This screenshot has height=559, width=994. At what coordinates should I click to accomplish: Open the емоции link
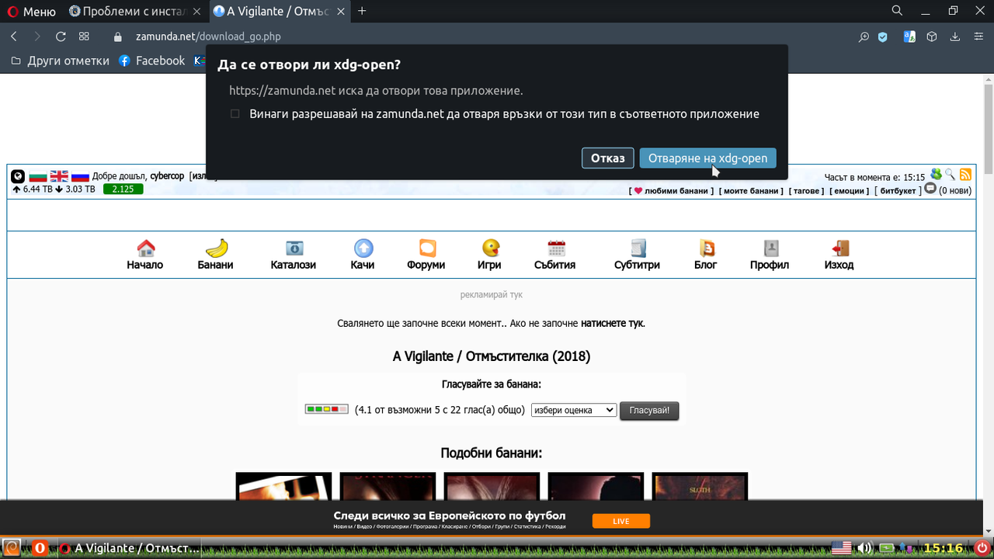(x=849, y=190)
